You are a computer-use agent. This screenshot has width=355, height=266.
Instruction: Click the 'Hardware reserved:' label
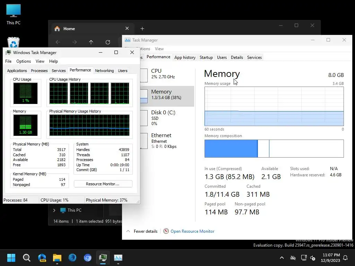coord(308,175)
